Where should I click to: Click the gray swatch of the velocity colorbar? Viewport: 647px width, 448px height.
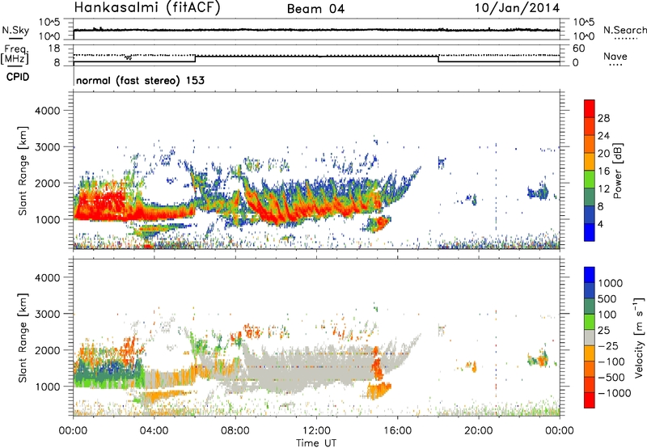(590, 338)
